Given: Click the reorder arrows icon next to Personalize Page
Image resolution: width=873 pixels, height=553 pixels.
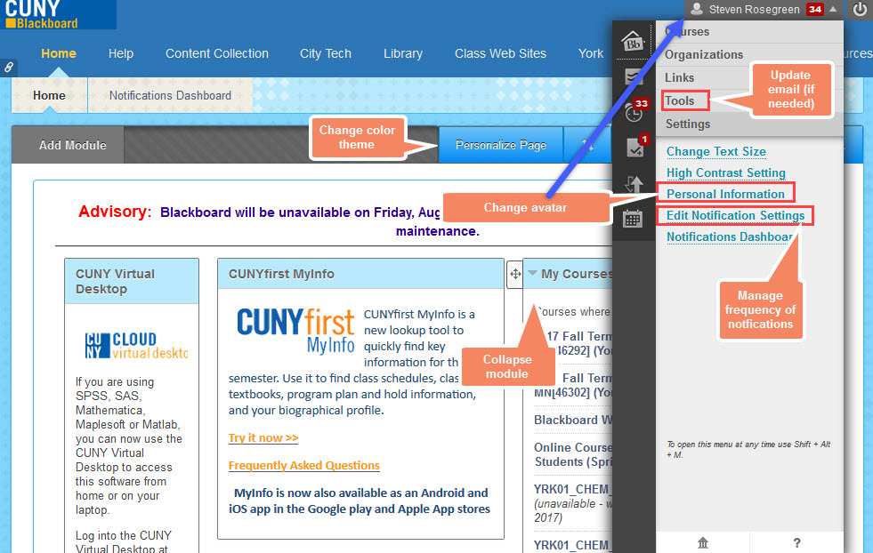Looking at the screenshot, I should coord(587,145).
